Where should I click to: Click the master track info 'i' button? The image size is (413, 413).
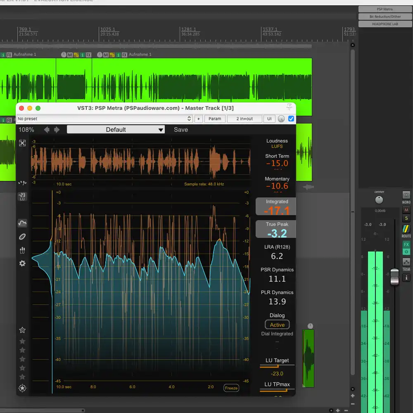pyautogui.click(x=406, y=278)
